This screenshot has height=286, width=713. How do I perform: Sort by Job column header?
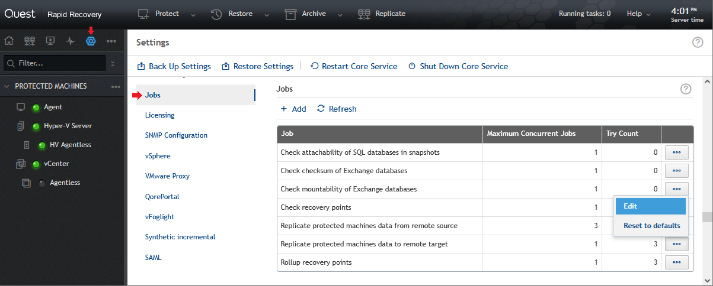[380, 134]
